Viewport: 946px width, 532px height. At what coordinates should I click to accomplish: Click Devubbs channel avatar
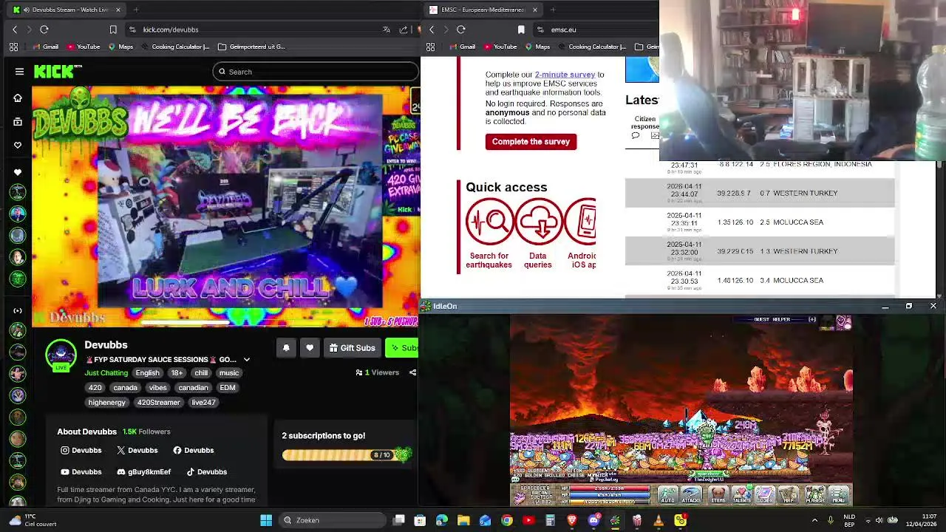(61, 355)
